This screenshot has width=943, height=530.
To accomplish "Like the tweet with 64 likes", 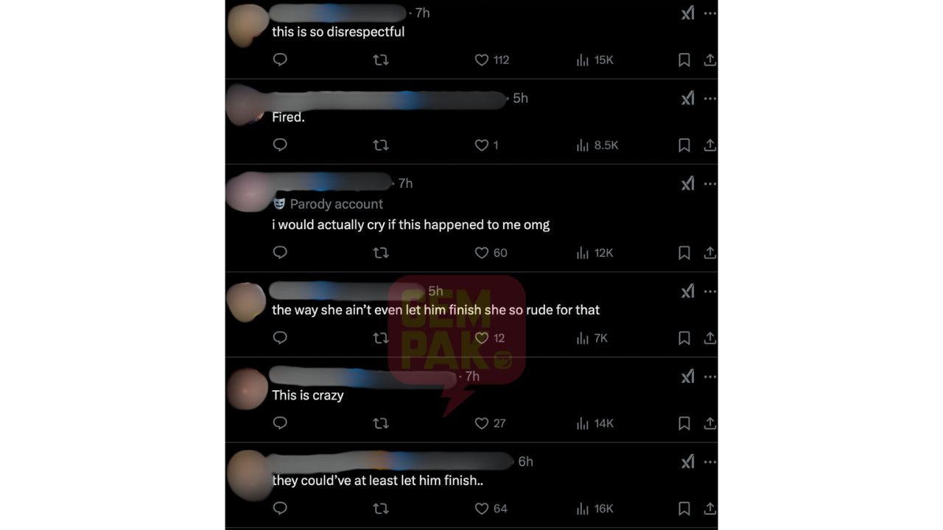I will pyautogui.click(x=492, y=509).
